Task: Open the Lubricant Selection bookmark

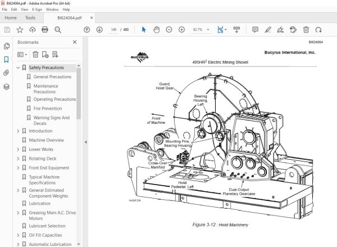Action: 47,226
